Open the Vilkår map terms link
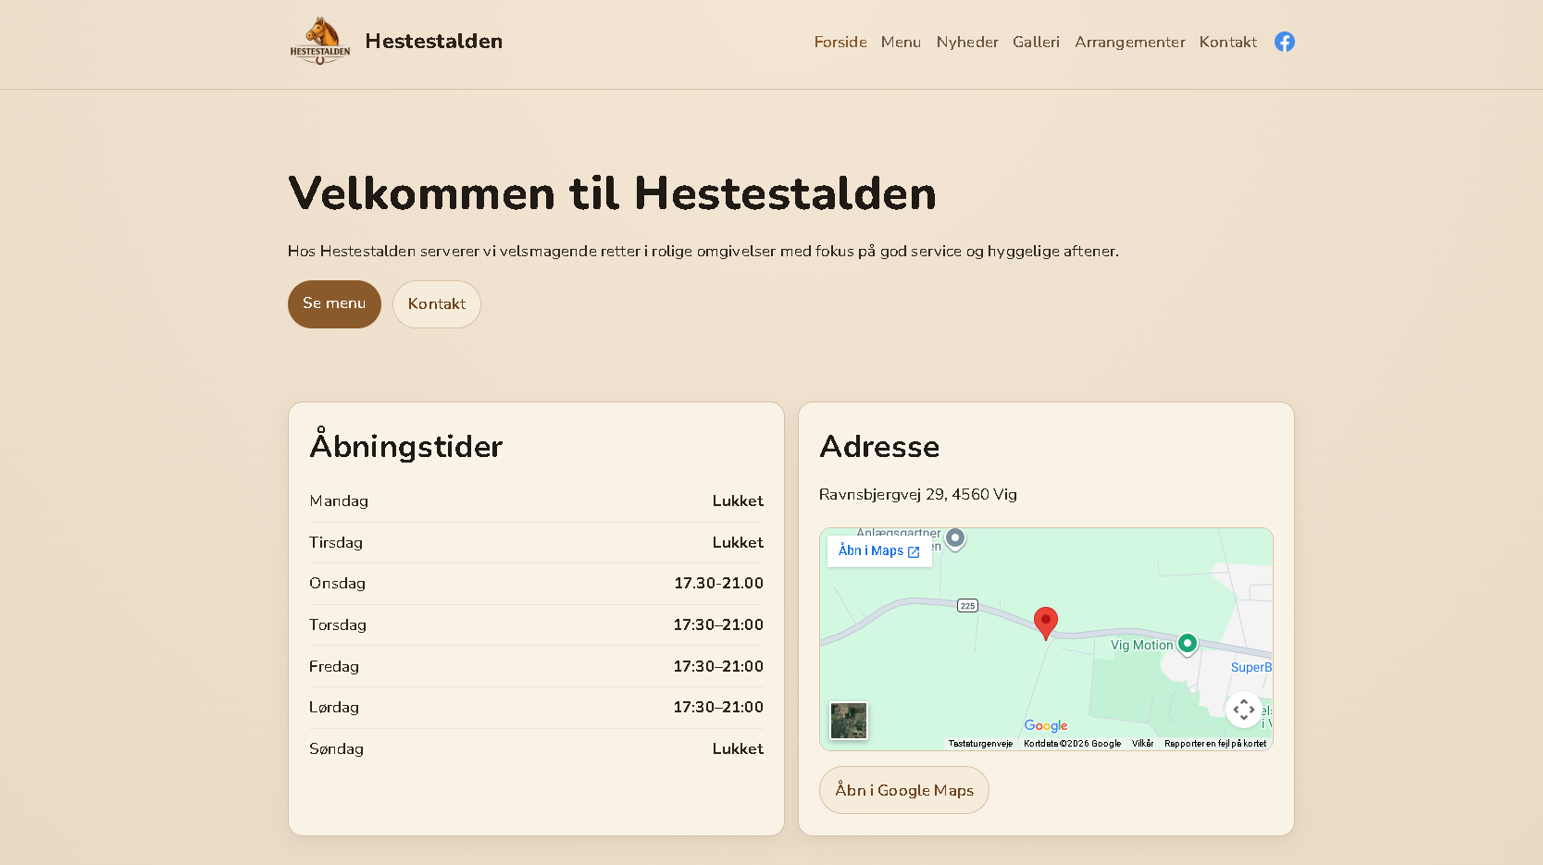This screenshot has height=865, width=1543. pyautogui.click(x=1142, y=744)
